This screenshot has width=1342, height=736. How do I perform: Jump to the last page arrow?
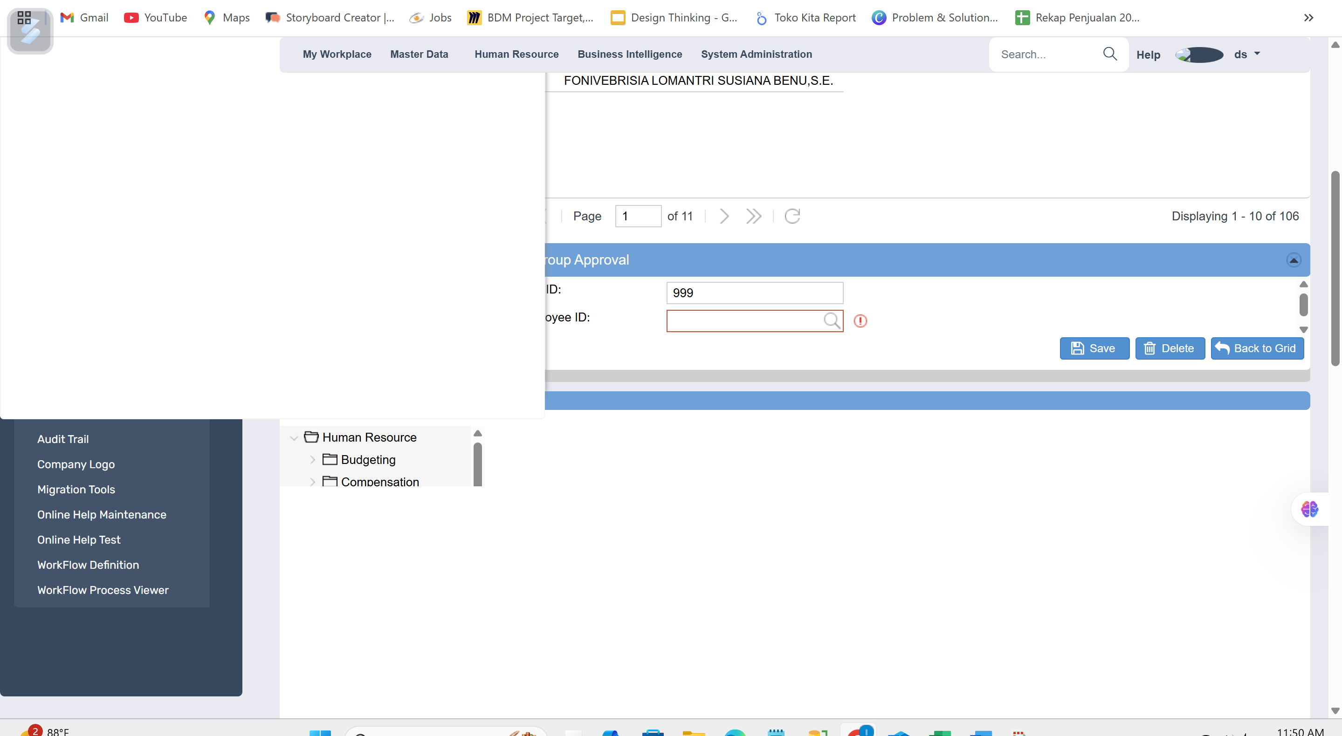753,216
